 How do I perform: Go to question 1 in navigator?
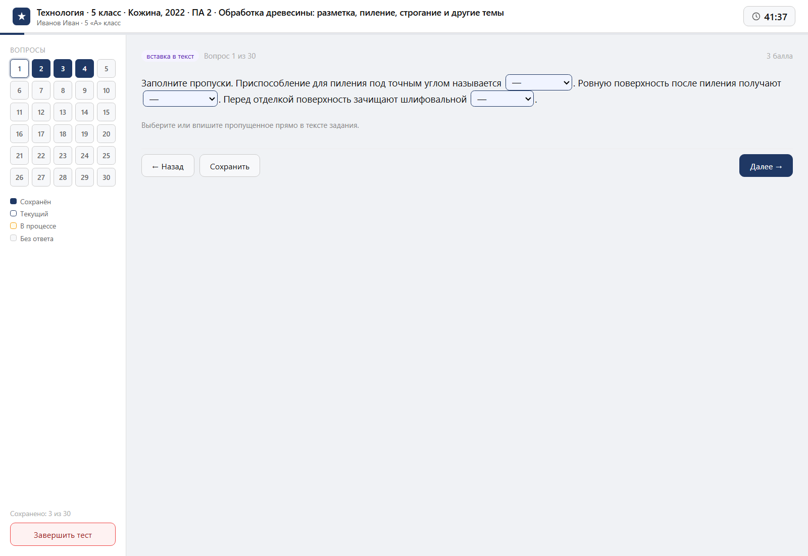(x=19, y=69)
